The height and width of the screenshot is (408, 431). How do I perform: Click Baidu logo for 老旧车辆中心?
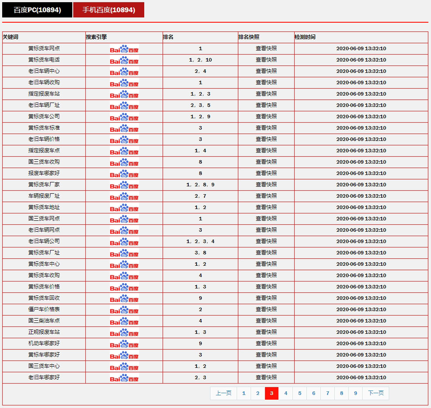pos(124,72)
